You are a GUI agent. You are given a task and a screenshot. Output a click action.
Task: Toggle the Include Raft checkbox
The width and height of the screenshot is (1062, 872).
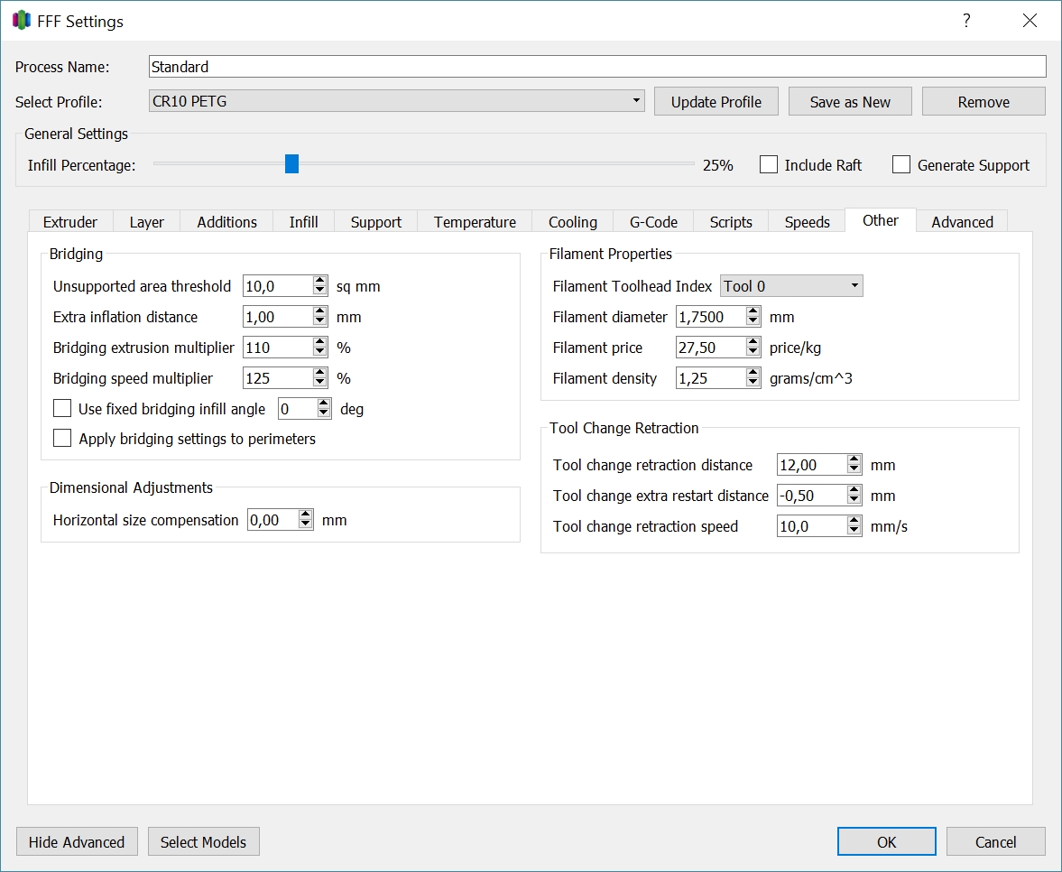click(768, 164)
